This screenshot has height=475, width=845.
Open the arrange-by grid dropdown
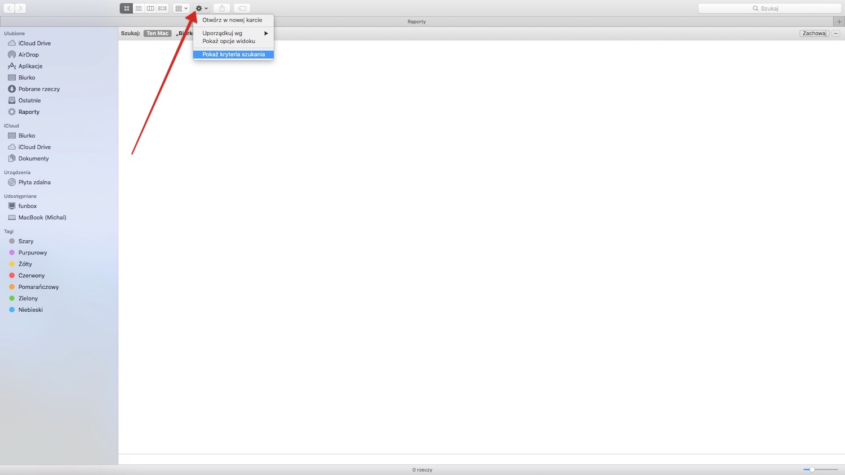(181, 8)
